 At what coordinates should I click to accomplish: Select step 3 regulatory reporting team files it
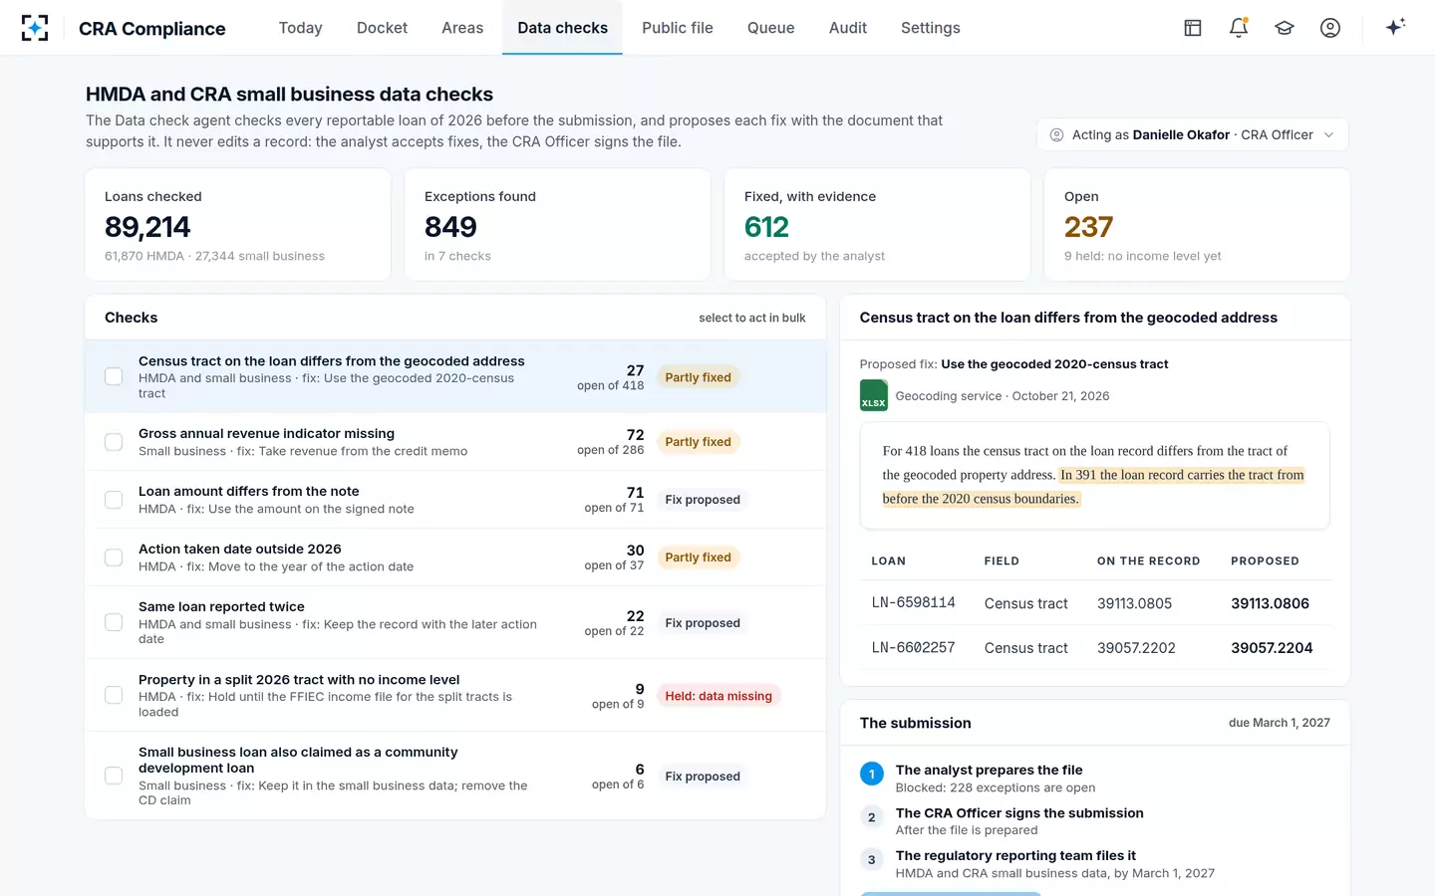[x=1094, y=864]
